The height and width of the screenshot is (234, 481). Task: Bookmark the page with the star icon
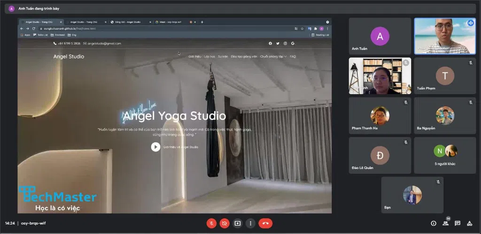pyautogui.click(x=302, y=29)
